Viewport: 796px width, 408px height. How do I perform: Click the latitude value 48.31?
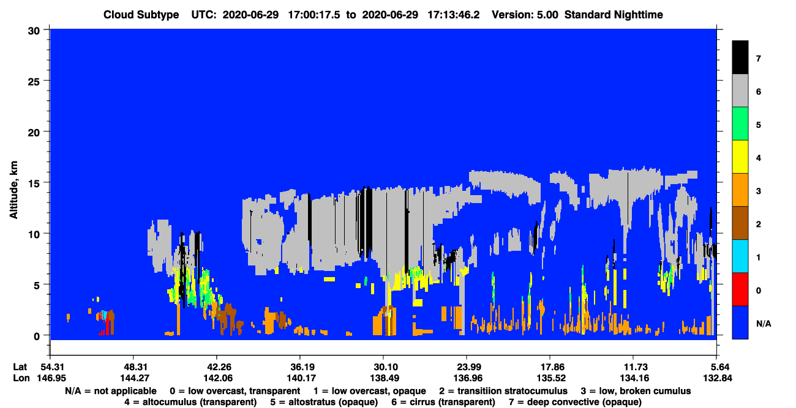click(x=133, y=367)
